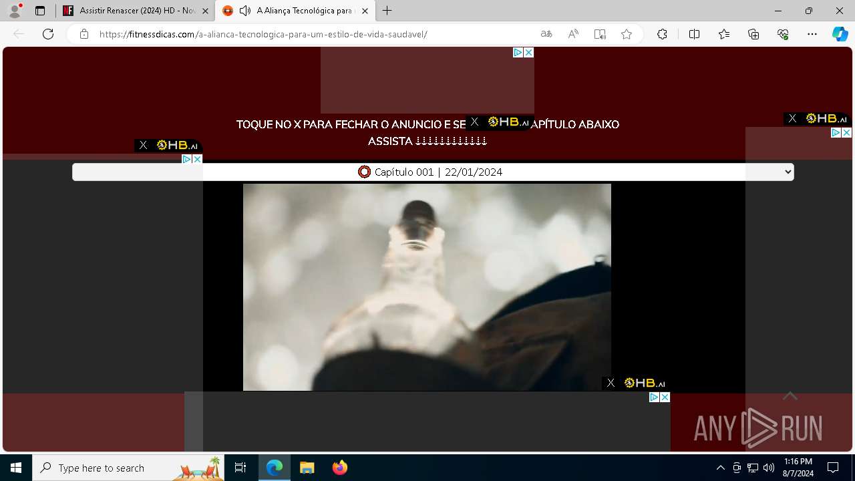Open volume control tray icon
Screen dimensions: 855x481
(769, 468)
